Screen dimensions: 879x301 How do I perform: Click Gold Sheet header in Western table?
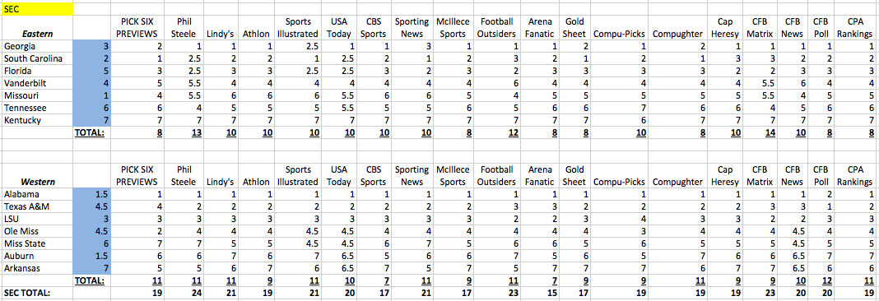(574, 175)
